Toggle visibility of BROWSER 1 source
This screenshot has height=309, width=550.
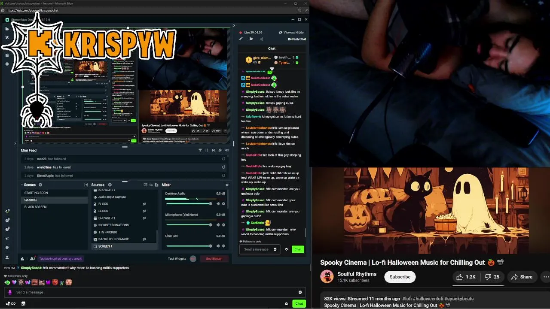pyautogui.click(x=144, y=218)
